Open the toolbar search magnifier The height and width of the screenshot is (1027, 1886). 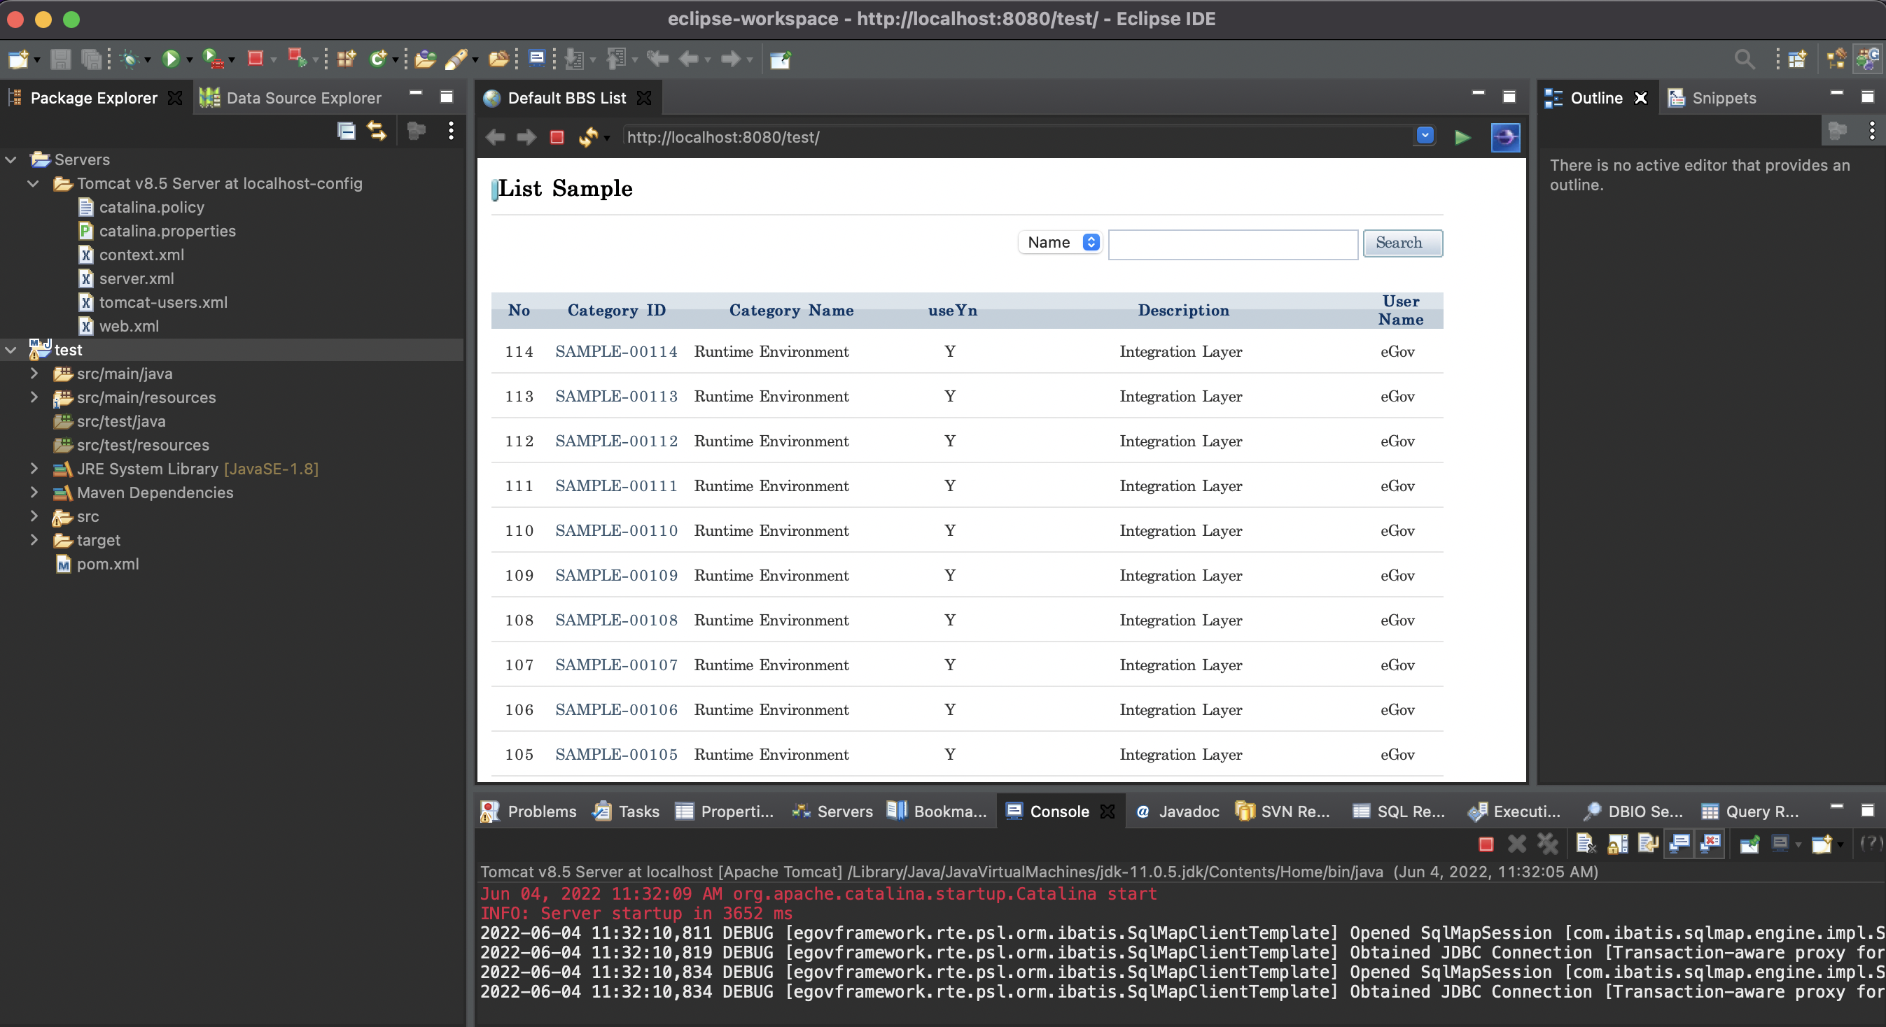pyautogui.click(x=1744, y=59)
